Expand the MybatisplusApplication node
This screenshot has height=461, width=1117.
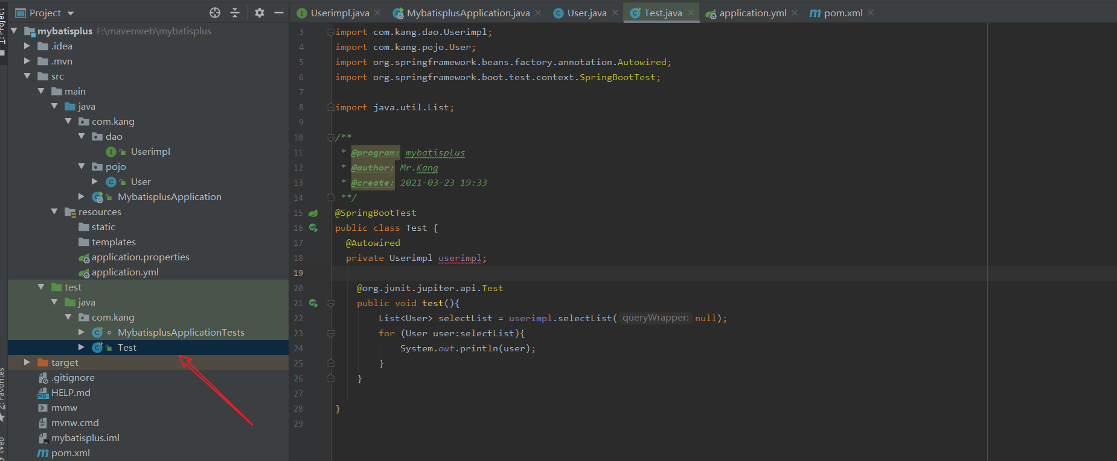(82, 196)
